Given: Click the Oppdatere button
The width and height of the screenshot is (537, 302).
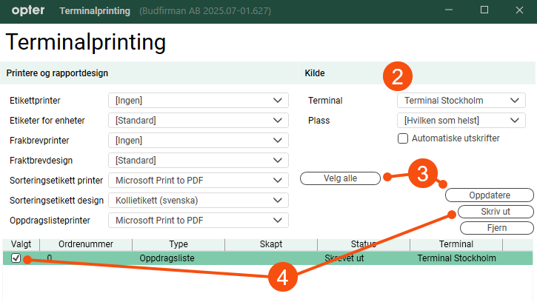Looking at the screenshot, I should coord(489,195).
